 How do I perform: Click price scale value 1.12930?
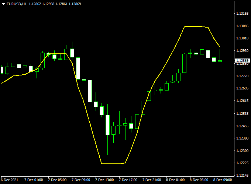click(x=243, y=50)
